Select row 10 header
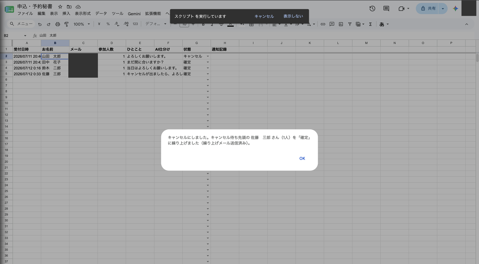The image size is (479, 264). point(6,103)
